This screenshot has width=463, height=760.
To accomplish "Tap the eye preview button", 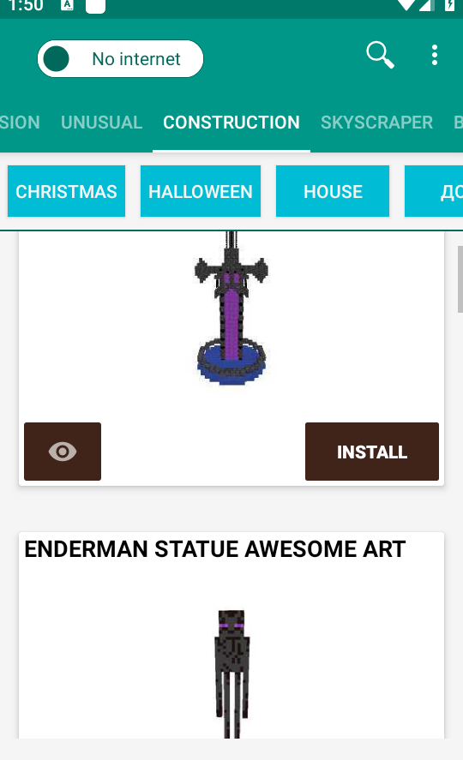I will (x=63, y=452).
